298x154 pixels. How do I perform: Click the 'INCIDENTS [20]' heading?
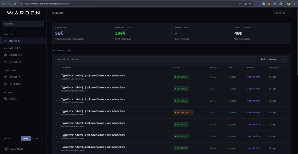coord(61,51)
